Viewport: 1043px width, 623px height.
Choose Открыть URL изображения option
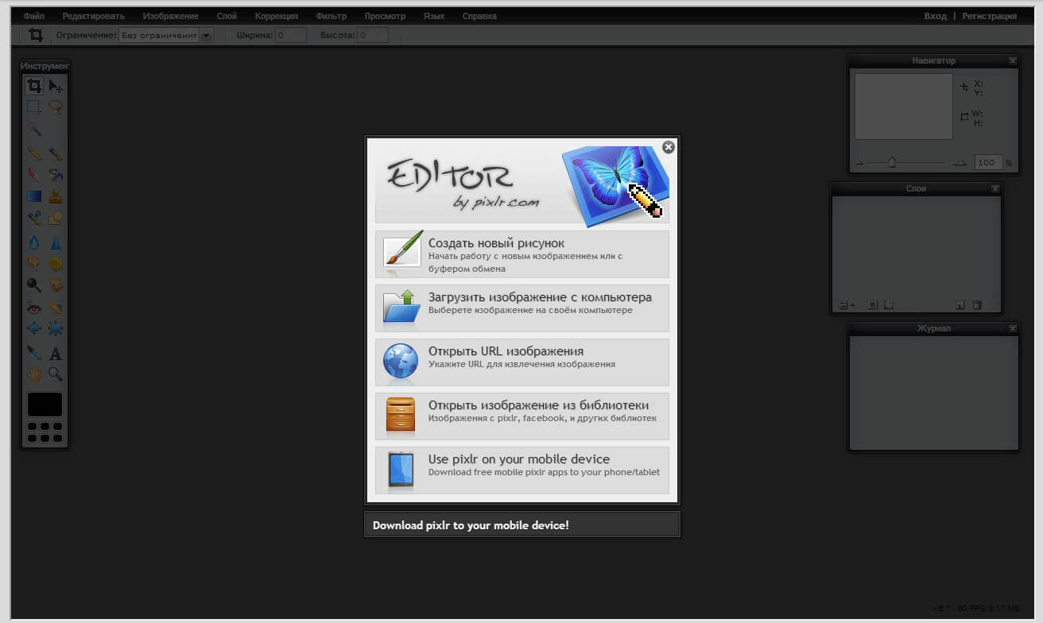pos(522,362)
